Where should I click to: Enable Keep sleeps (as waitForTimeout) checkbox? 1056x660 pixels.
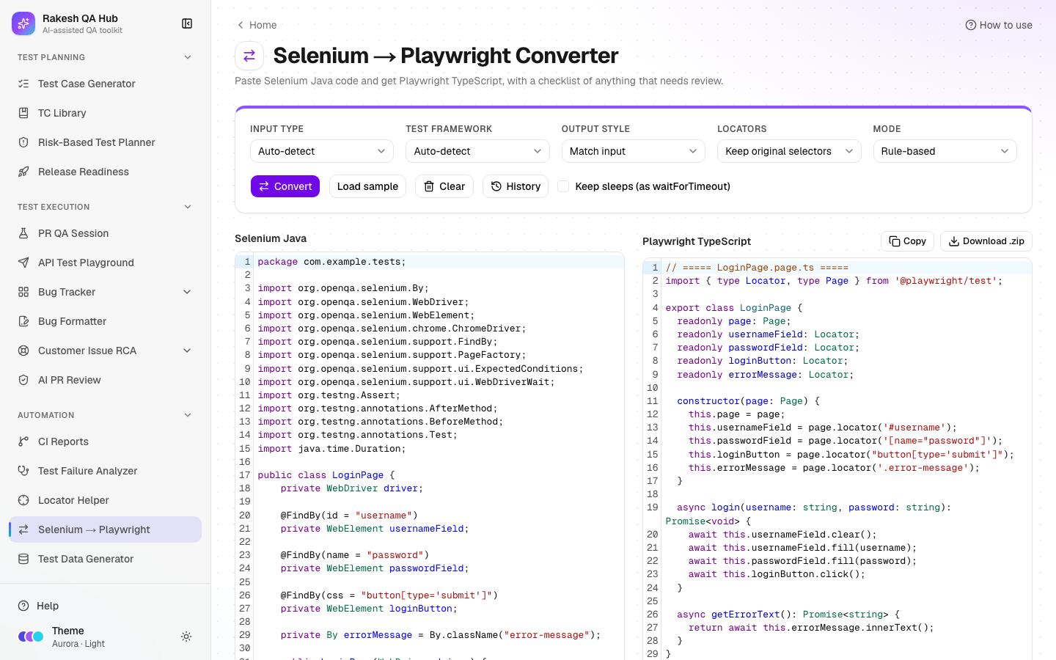pos(563,186)
